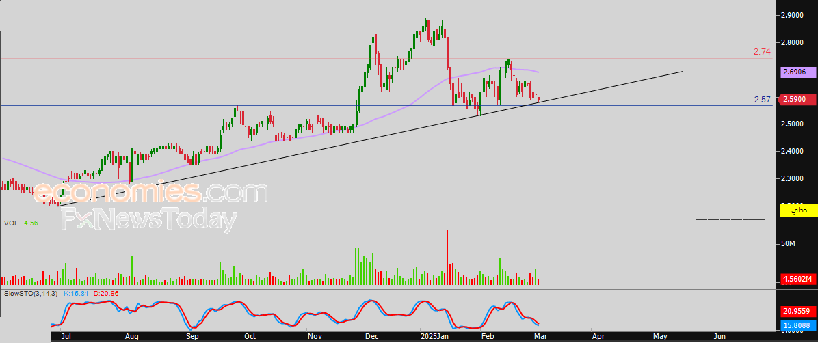The height and width of the screenshot is (343, 818).
Task: Click the Jun date axis label
Action: (720, 337)
